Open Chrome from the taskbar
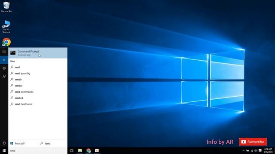 pos(89,151)
